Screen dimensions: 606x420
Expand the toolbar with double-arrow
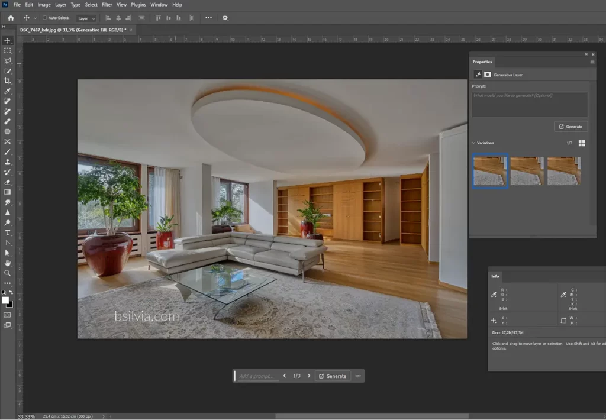point(4,27)
